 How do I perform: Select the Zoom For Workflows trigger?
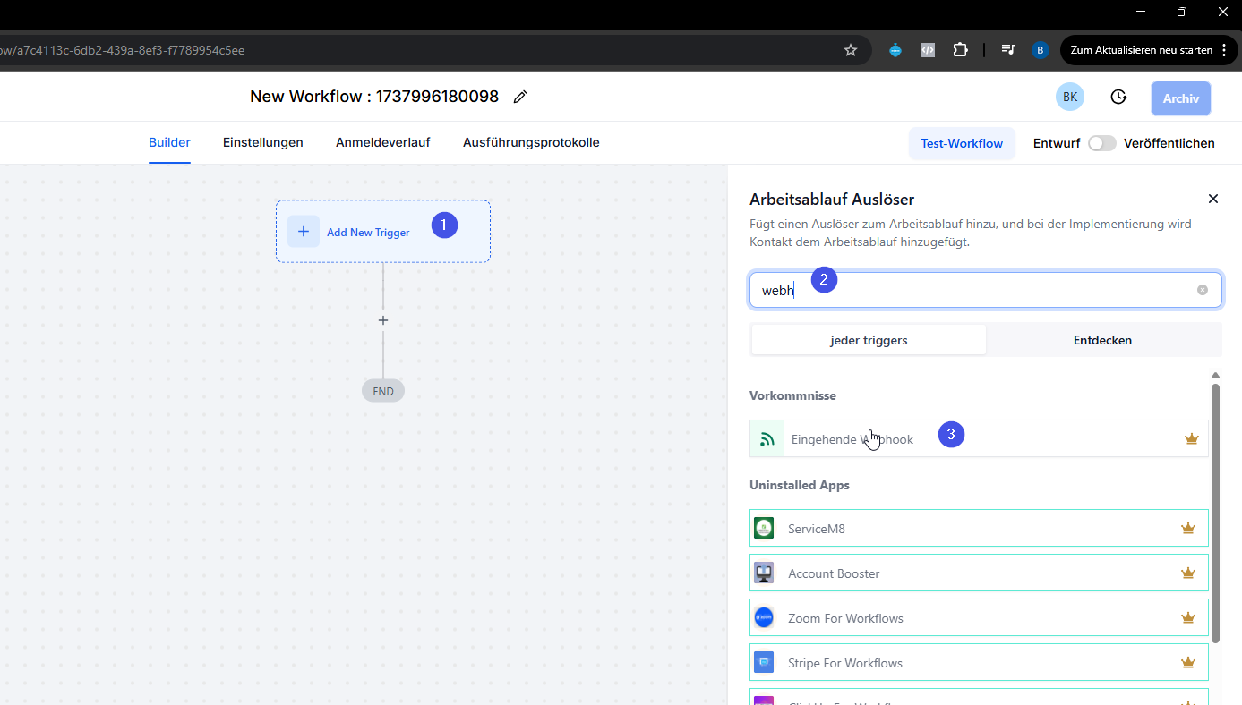979,617
